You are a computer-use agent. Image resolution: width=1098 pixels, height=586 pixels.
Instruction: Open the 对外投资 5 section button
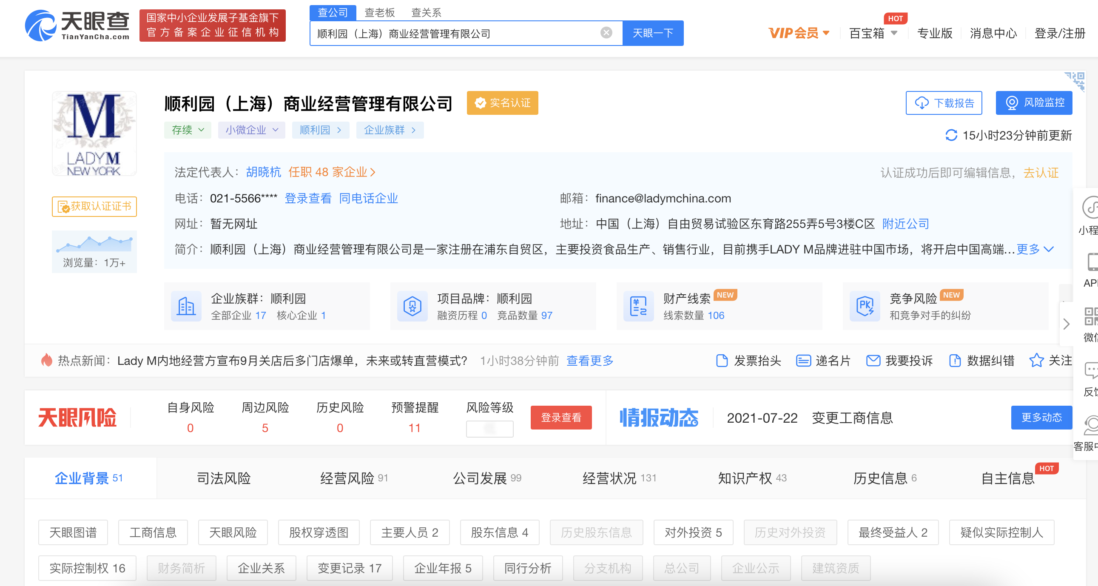coord(693,532)
